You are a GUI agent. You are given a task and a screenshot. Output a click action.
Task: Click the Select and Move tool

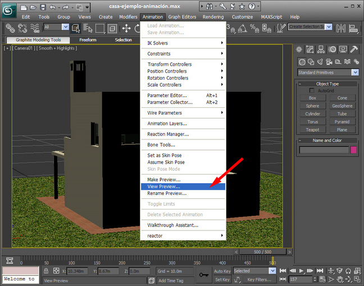point(126,28)
